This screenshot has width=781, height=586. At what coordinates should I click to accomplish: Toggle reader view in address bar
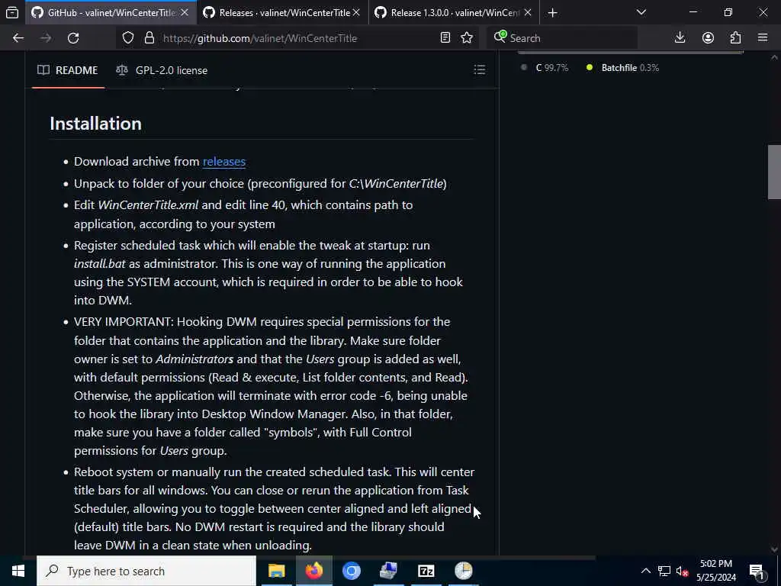pos(445,38)
